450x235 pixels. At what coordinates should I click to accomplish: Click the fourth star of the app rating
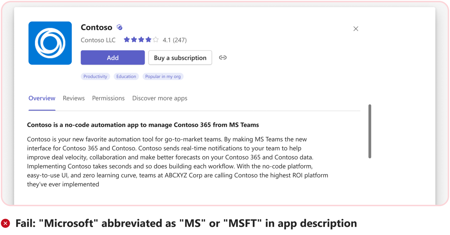148,39
